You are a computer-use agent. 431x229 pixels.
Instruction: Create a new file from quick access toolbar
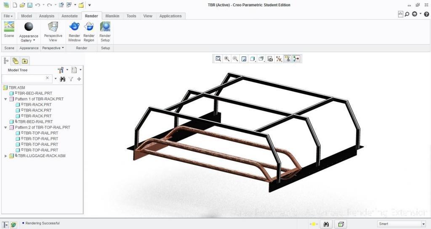(15, 5)
